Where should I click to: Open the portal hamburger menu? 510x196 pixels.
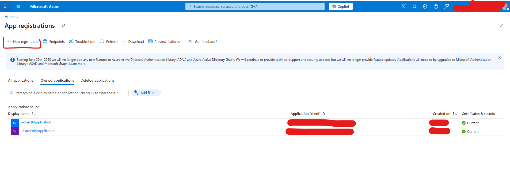[18, 6]
